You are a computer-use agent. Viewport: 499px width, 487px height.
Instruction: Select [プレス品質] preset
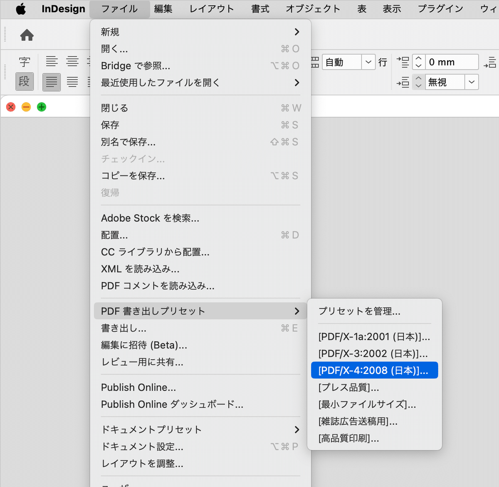375,387
